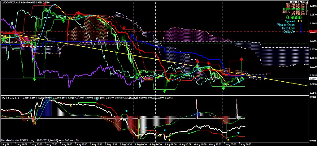This screenshot has width=317, height=146.
Task: Click the large green 0.9686 price display
Action: click(x=294, y=18)
